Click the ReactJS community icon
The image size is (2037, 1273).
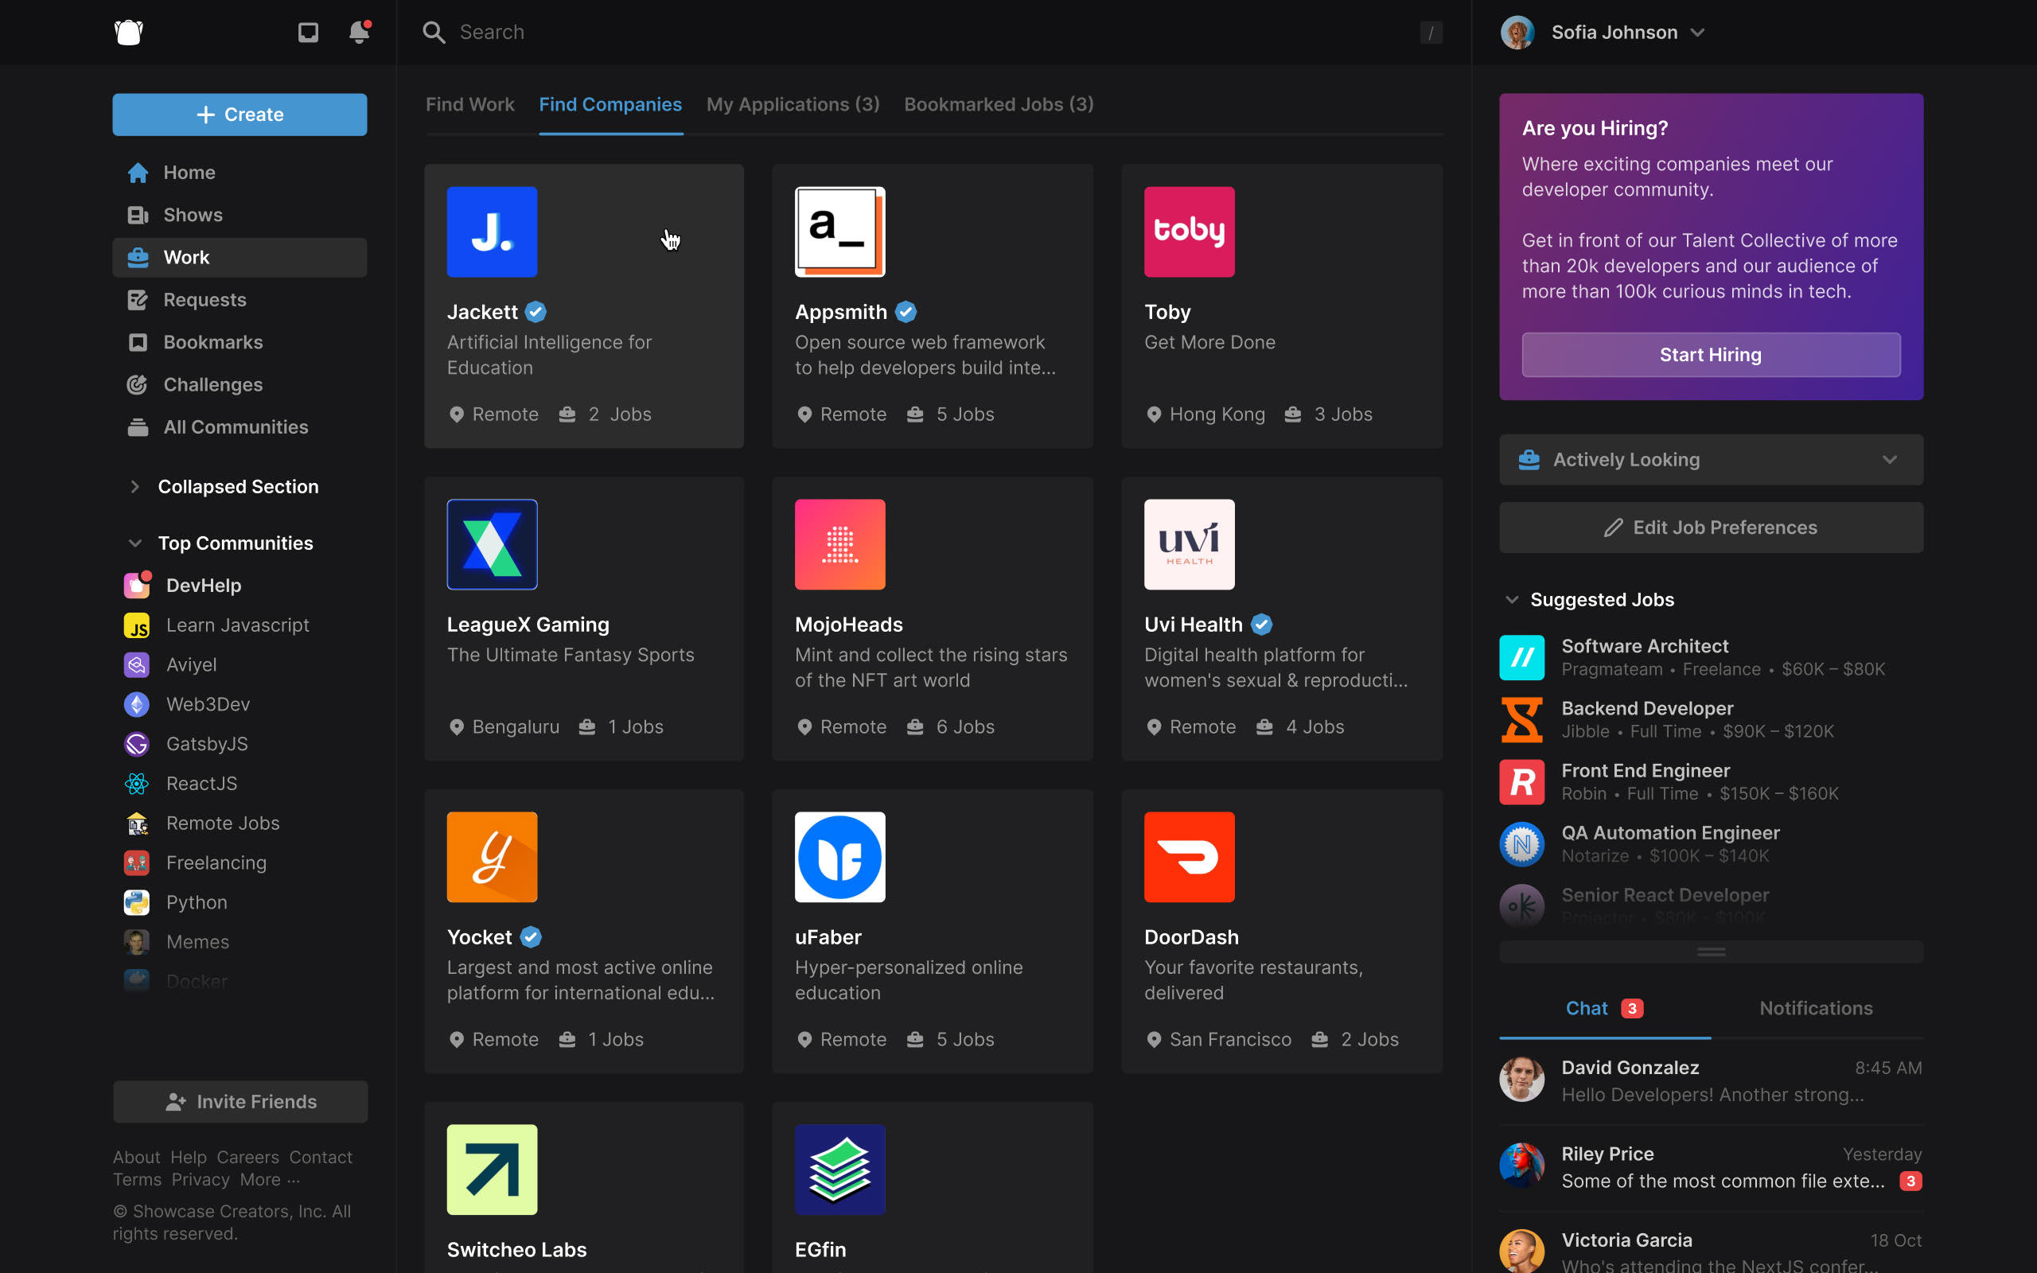click(136, 784)
